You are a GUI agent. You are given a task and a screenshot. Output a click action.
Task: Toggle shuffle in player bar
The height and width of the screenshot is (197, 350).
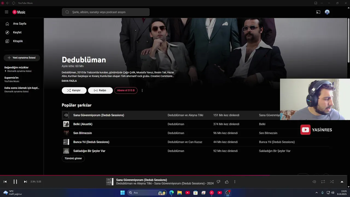332,182
